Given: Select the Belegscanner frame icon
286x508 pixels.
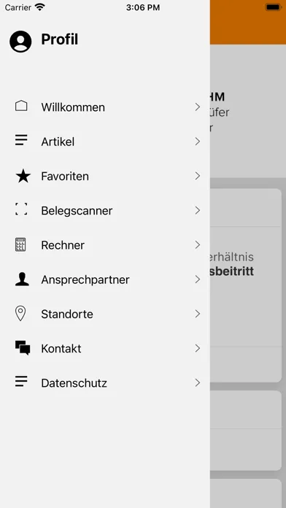Looking at the screenshot, I should click(21, 209).
